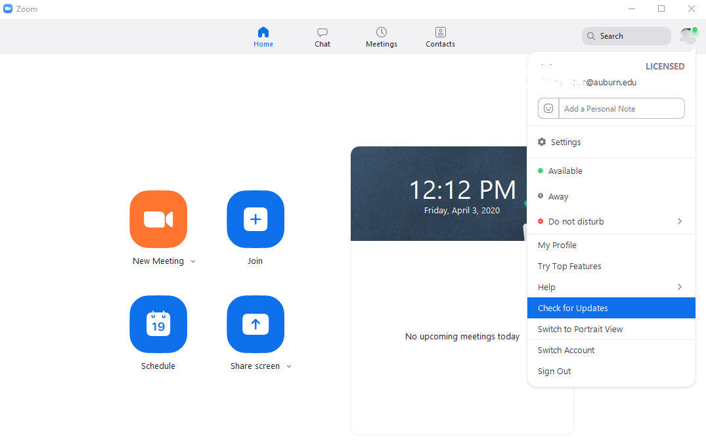Open the Chat tab

(x=322, y=37)
